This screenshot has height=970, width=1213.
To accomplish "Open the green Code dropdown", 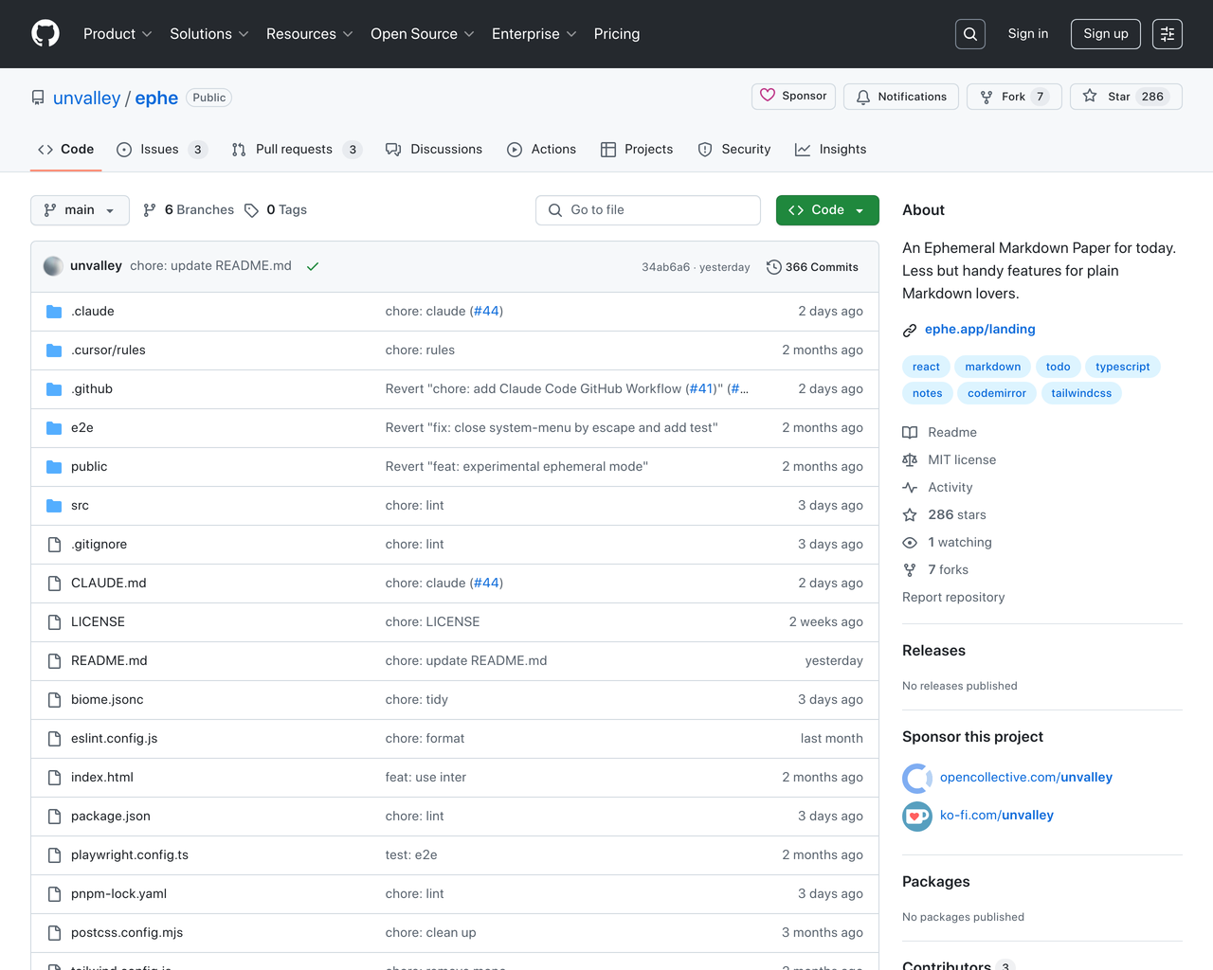I will coord(827,210).
